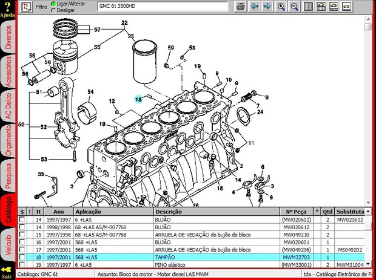Show image-only view layout
Screen dimensions: 376x280
347,6
